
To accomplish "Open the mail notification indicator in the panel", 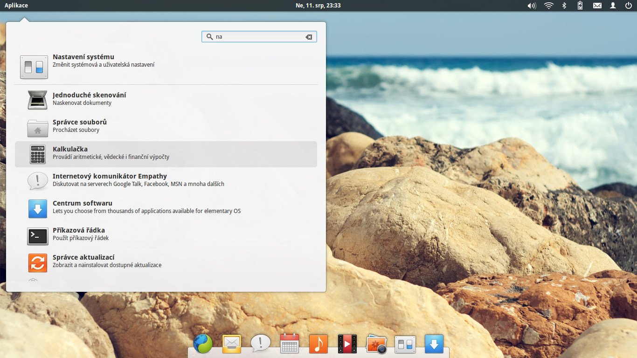I will click(x=597, y=6).
